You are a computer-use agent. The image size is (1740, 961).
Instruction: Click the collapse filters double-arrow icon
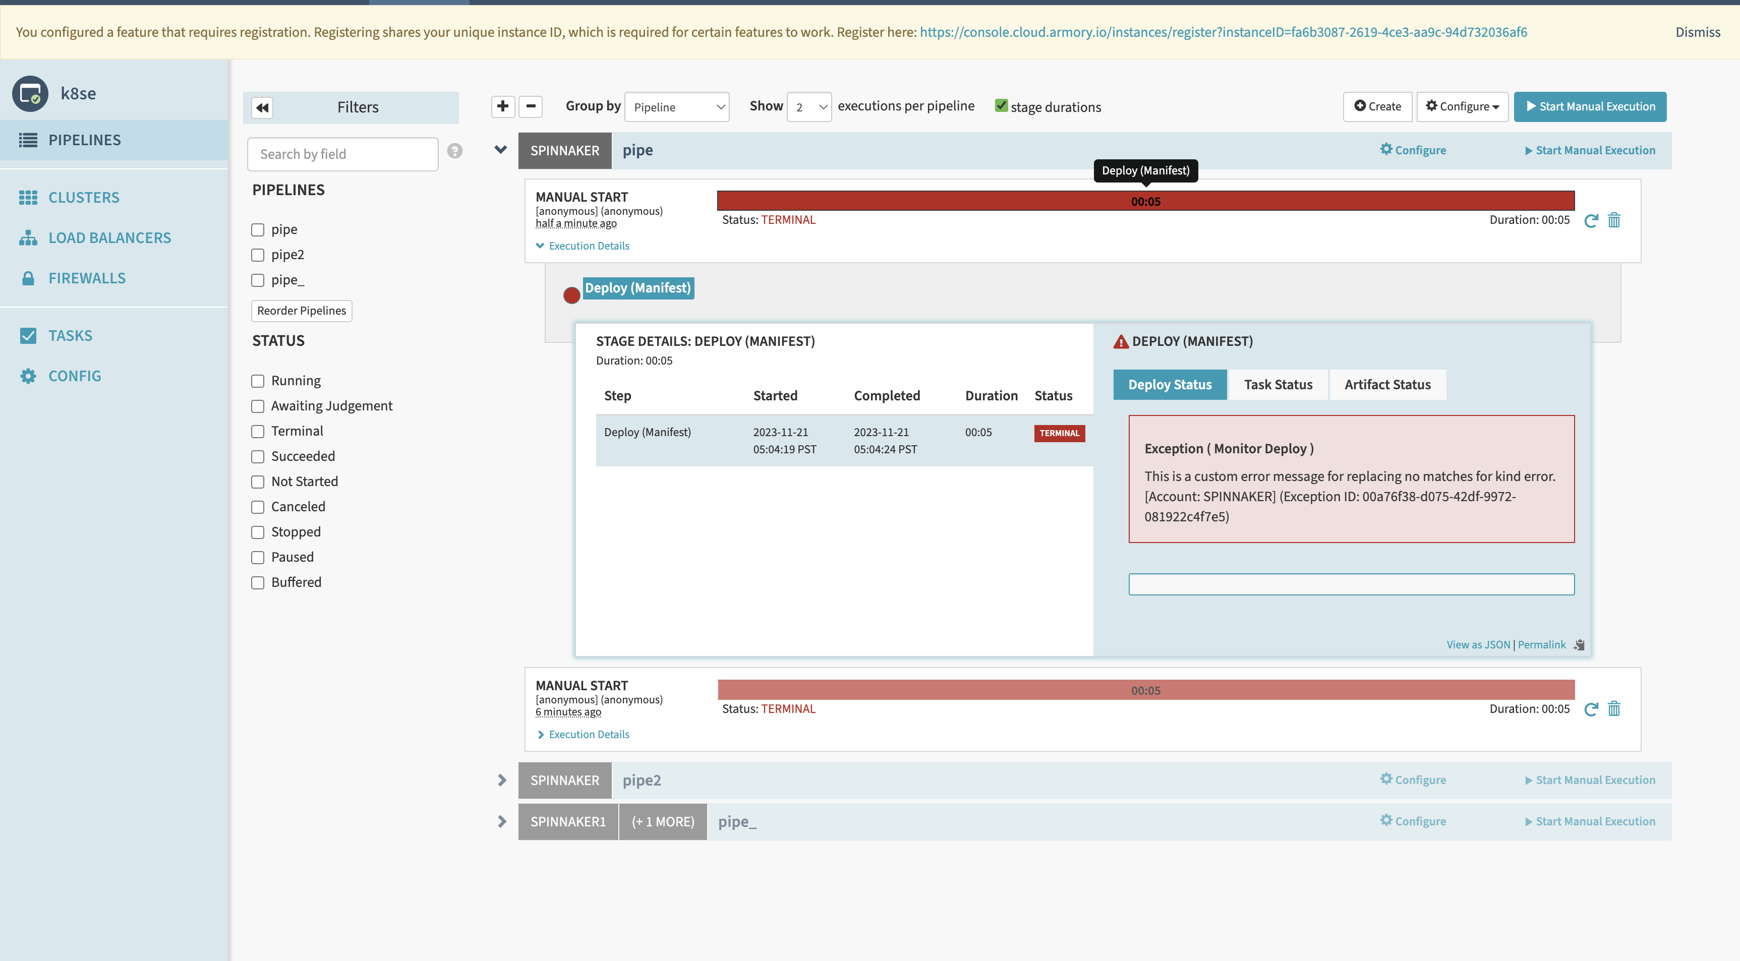click(x=262, y=107)
